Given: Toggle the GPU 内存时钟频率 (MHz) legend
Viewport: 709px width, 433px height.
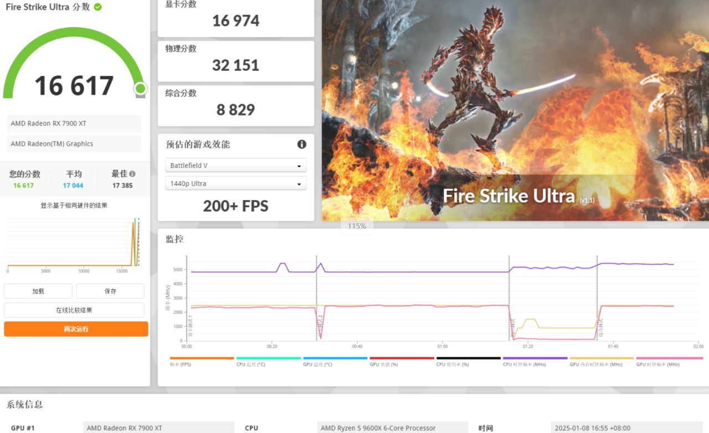Looking at the screenshot, I should (602, 362).
